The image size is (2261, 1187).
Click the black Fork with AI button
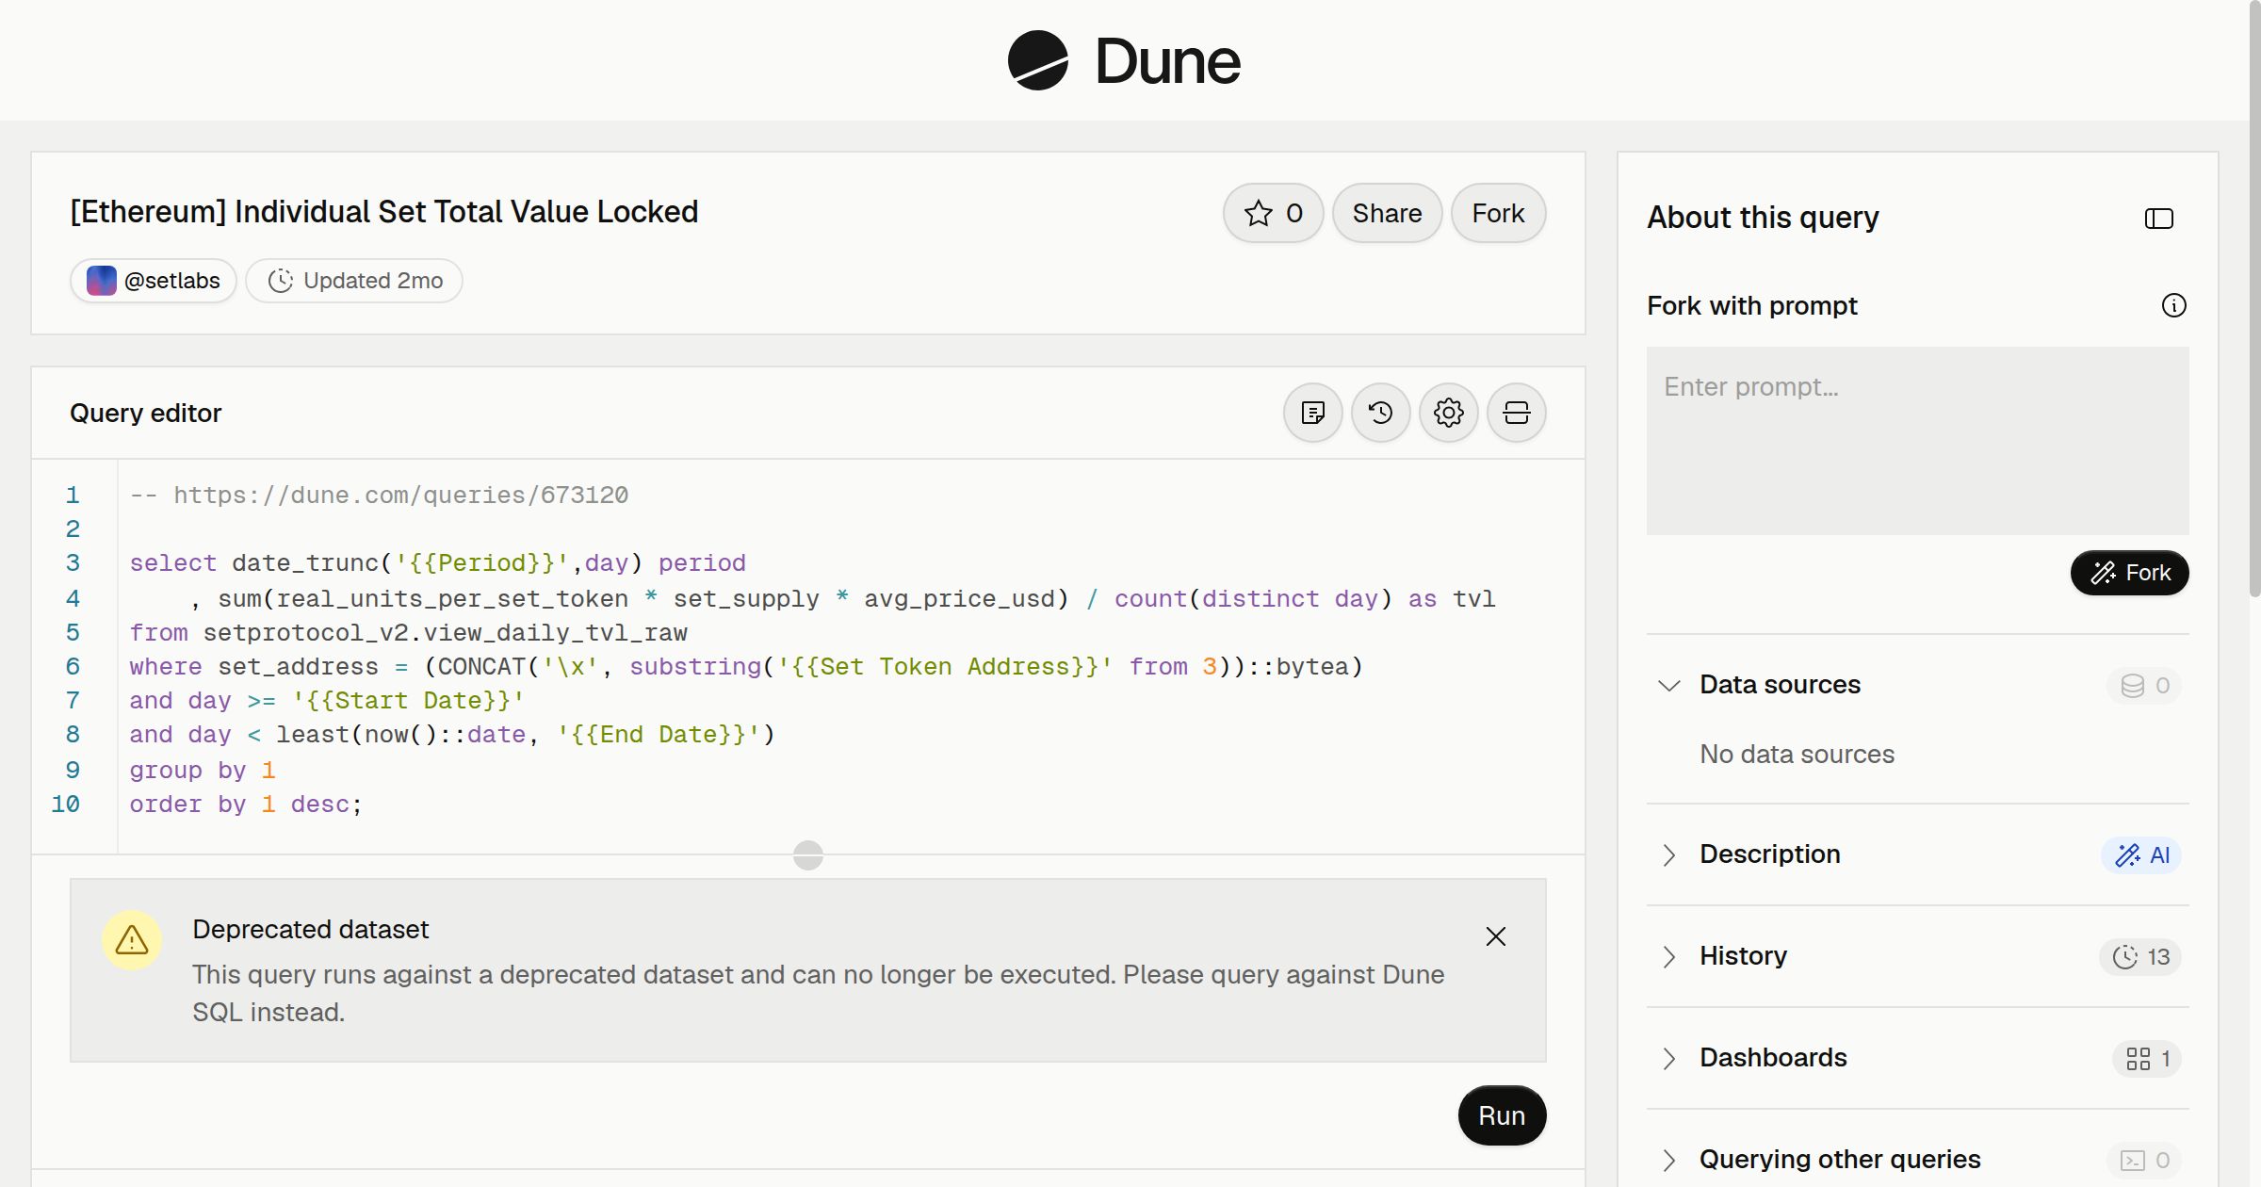point(2129,573)
